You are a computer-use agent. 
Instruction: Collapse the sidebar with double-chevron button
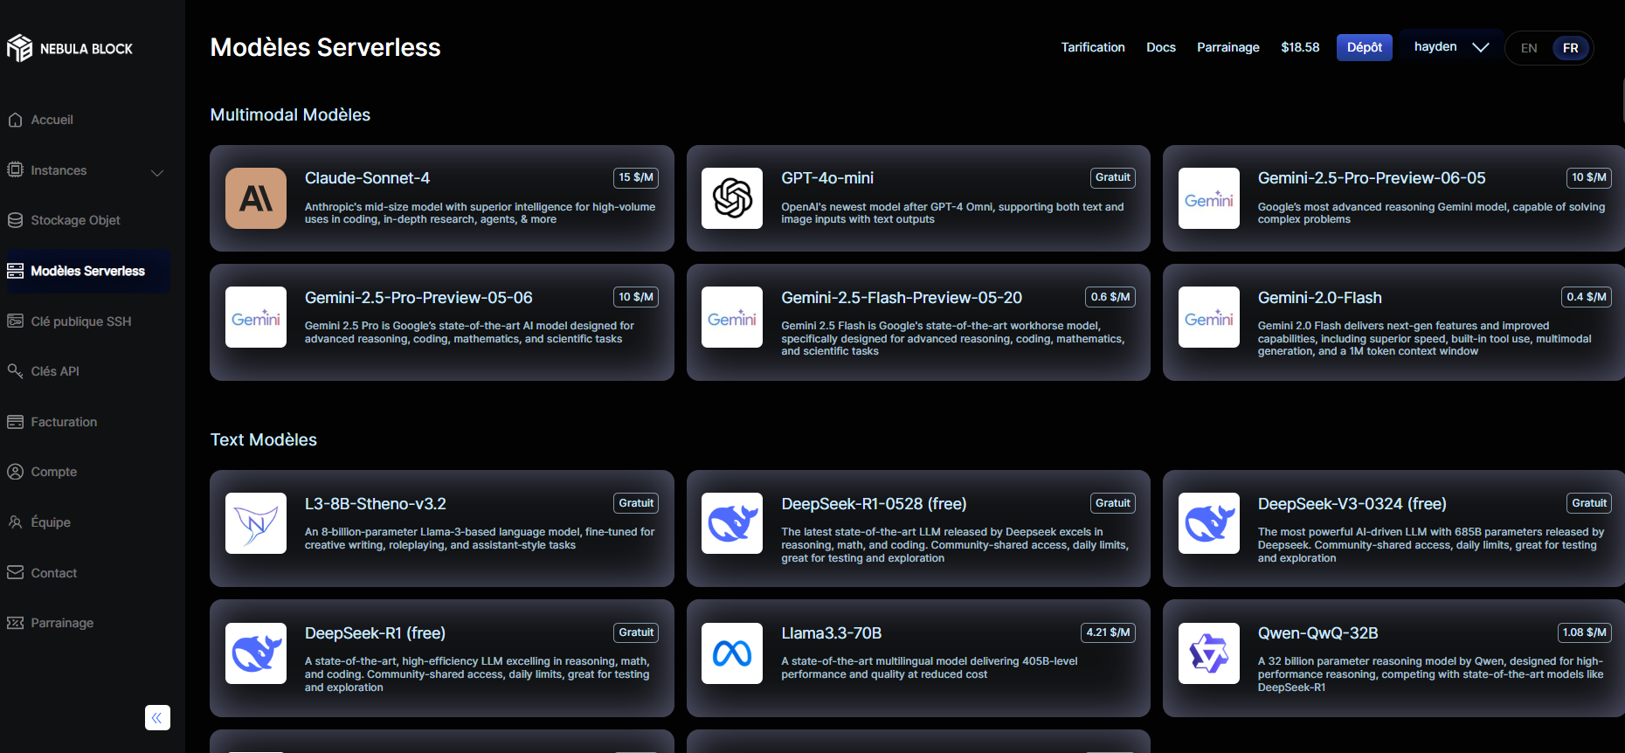click(157, 718)
